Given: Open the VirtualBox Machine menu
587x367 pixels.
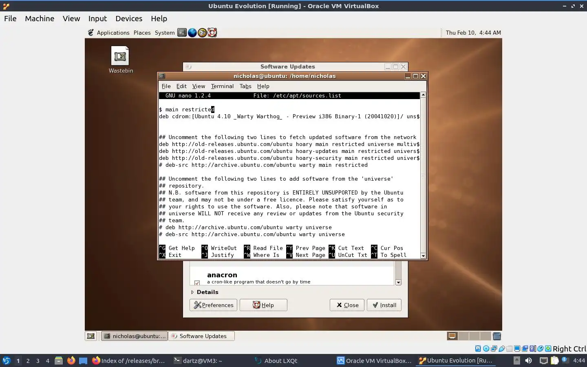Looking at the screenshot, I should 40,18.
